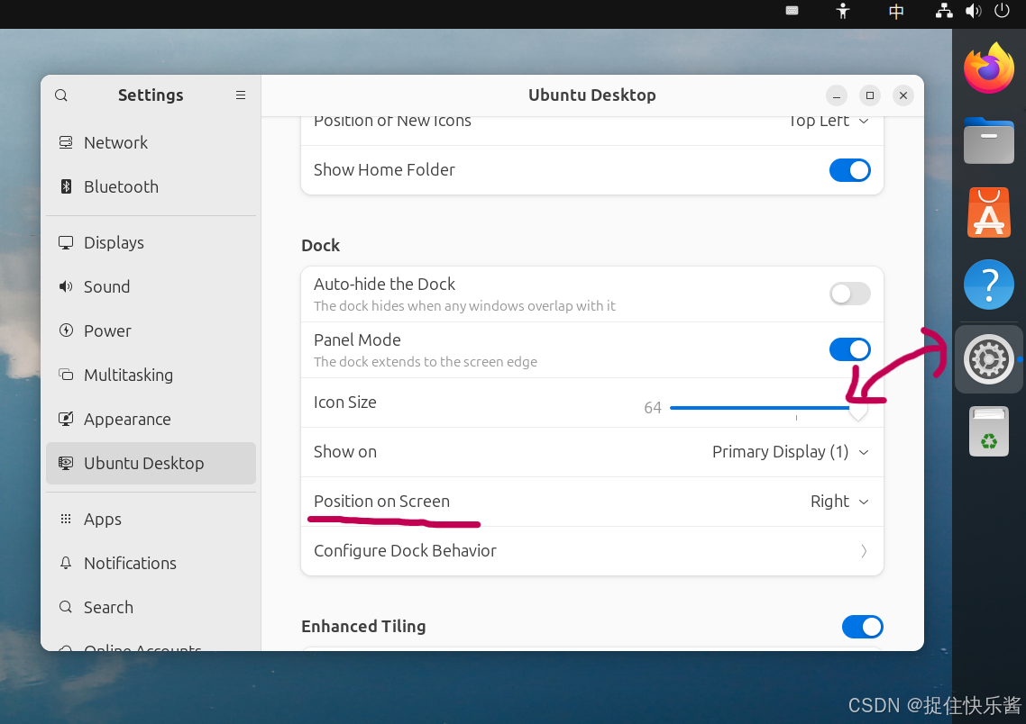
Task: Click the Enhanced Tiling heading text
Action: (x=363, y=627)
